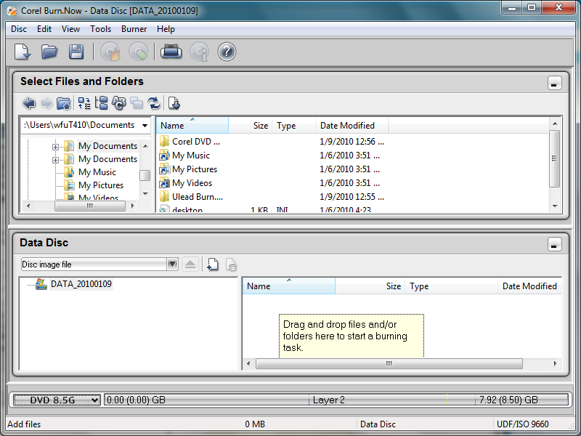Image resolution: width=581 pixels, height=436 pixels.
Task: Sort file browser by Size column
Action: (250, 125)
